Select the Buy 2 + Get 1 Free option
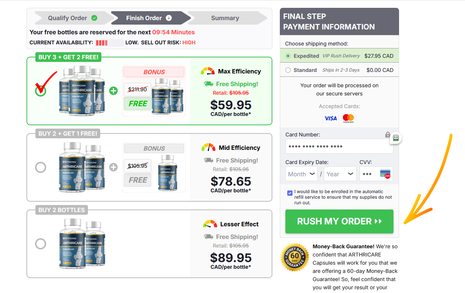Viewport: 465px width, 293px height. 41,167
